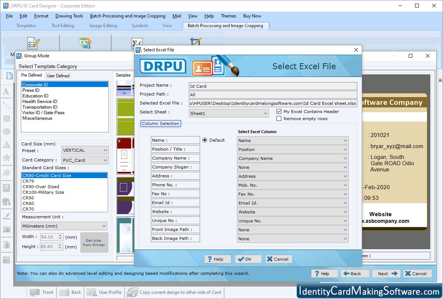Screen dimensions: 443x299
Task: Click the Manage List and Series ribbon icon
Action: pyautogui.click(x=33, y=43)
